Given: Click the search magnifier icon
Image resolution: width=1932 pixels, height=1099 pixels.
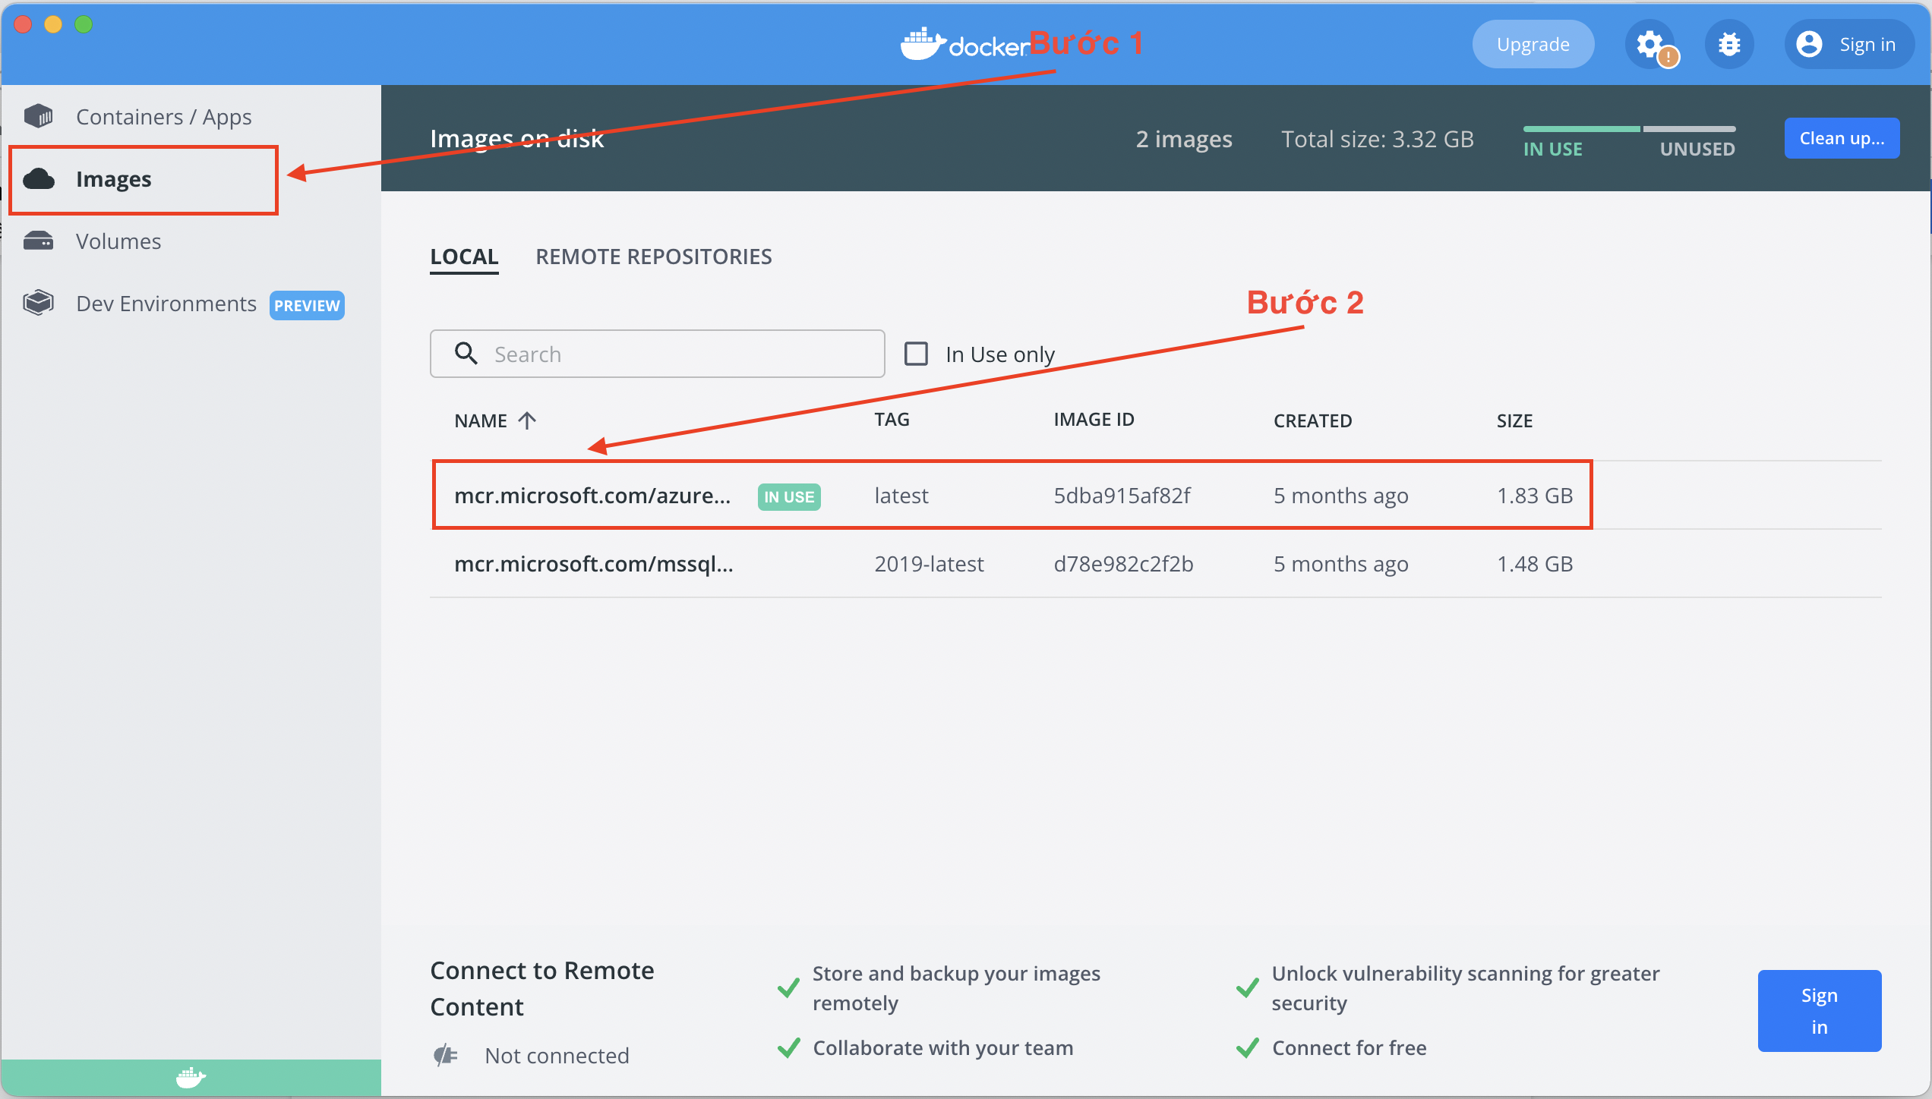Looking at the screenshot, I should click(x=466, y=354).
